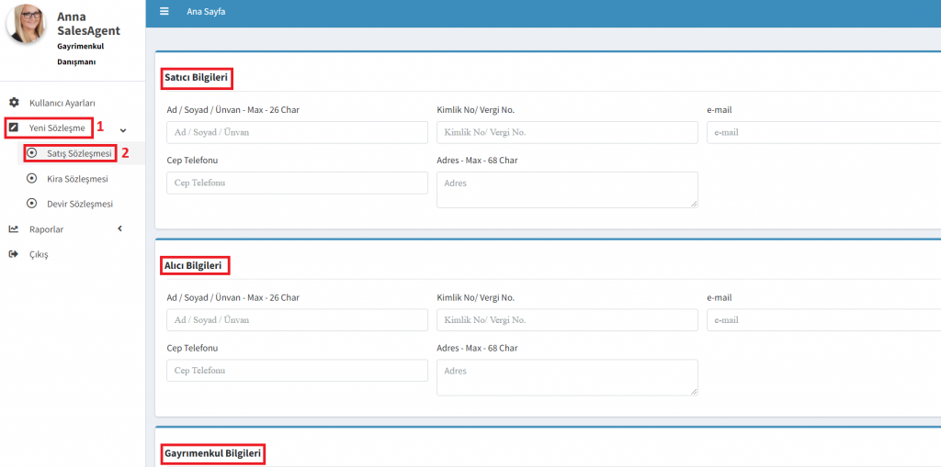Click Anna SalesAgent profile photo
941x467 pixels.
point(28,24)
